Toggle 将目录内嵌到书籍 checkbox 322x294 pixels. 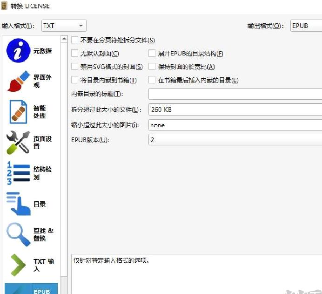pyautogui.click(x=74, y=80)
